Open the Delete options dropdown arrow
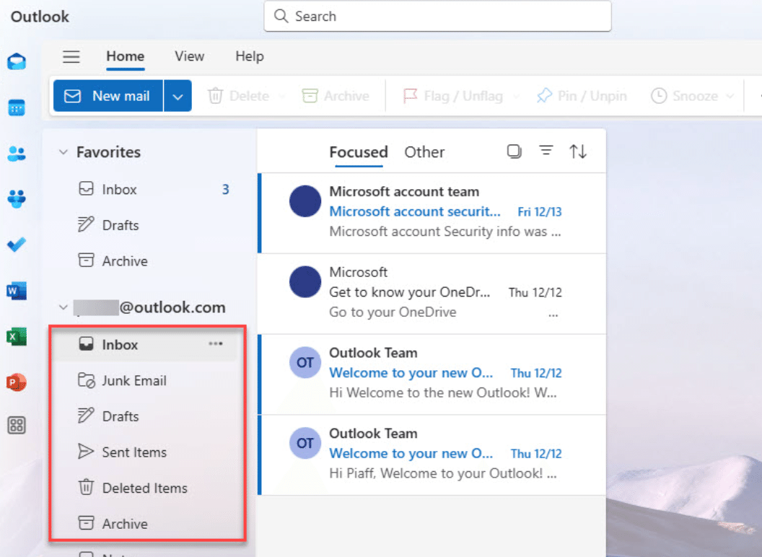The height and width of the screenshot is (557, 762). (282, 96)
